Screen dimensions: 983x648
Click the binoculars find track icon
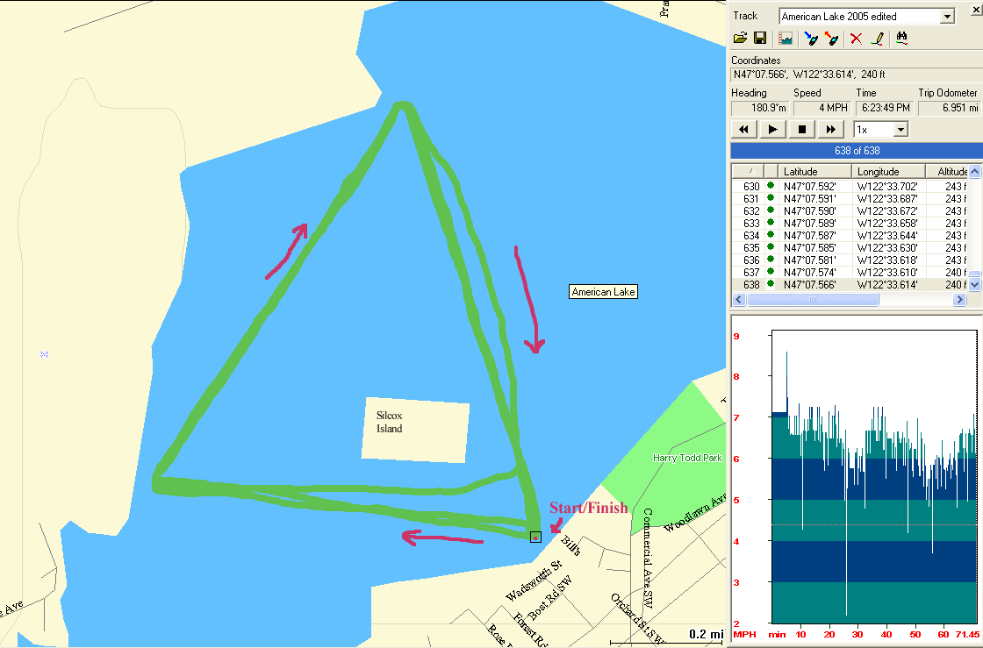[x=901, y=39]
